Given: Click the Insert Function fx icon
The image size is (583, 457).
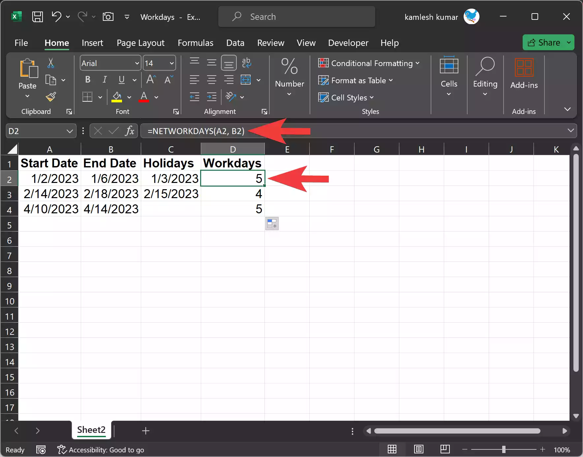Looking at the screenshot, I should pyautogui.click(x=130, y=131).
